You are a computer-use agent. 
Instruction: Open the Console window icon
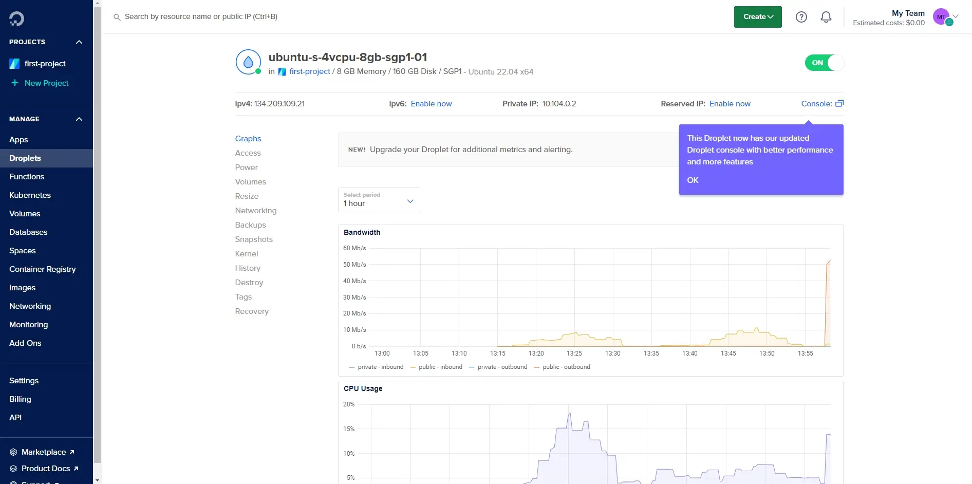coord(839,103)
